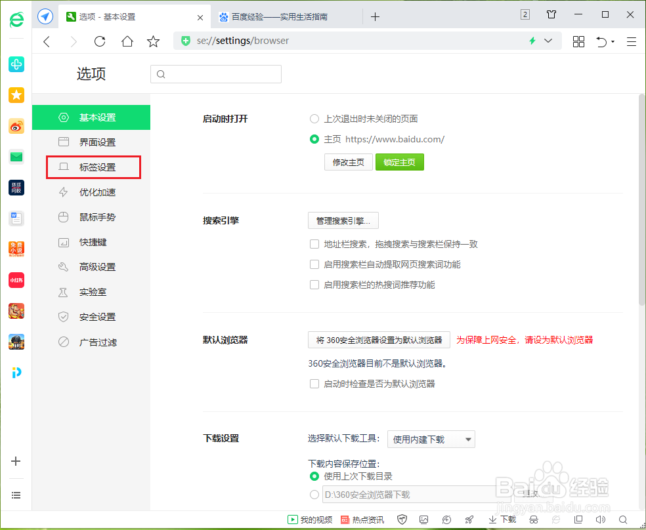The image size is (646, 530).
Task: Open the 使用内建下载 download tool dropdown
Action: [431, 439]
